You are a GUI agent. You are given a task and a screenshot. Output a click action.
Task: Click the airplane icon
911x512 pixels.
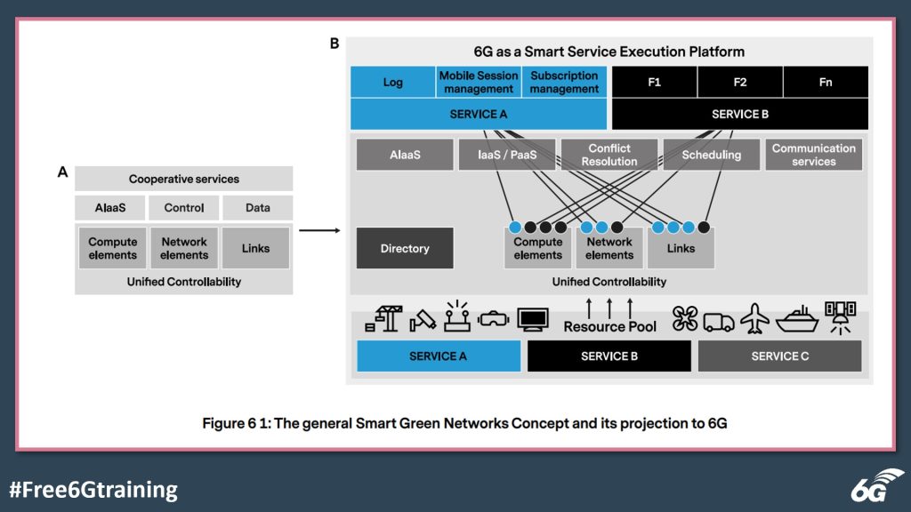click(x=754, y=319)
